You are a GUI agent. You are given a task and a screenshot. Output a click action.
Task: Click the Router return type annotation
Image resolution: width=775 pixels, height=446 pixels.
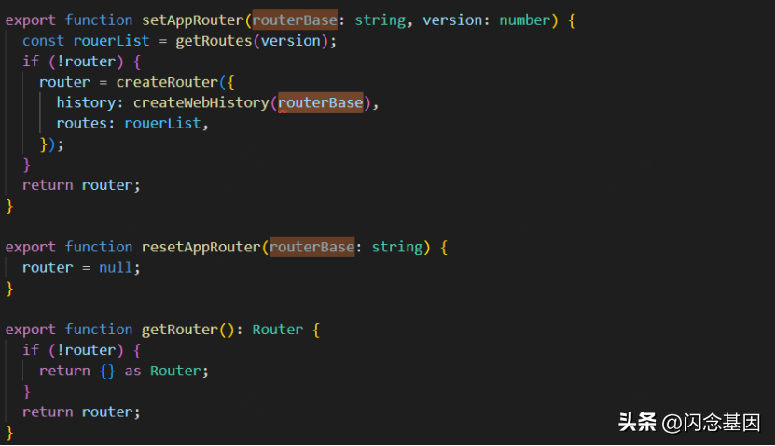click(x=277, y=330)
